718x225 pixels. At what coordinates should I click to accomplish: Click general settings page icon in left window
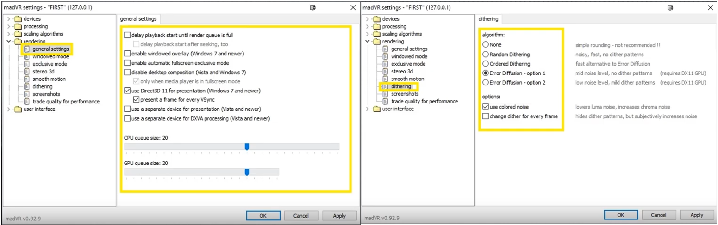tap(26, 49)
